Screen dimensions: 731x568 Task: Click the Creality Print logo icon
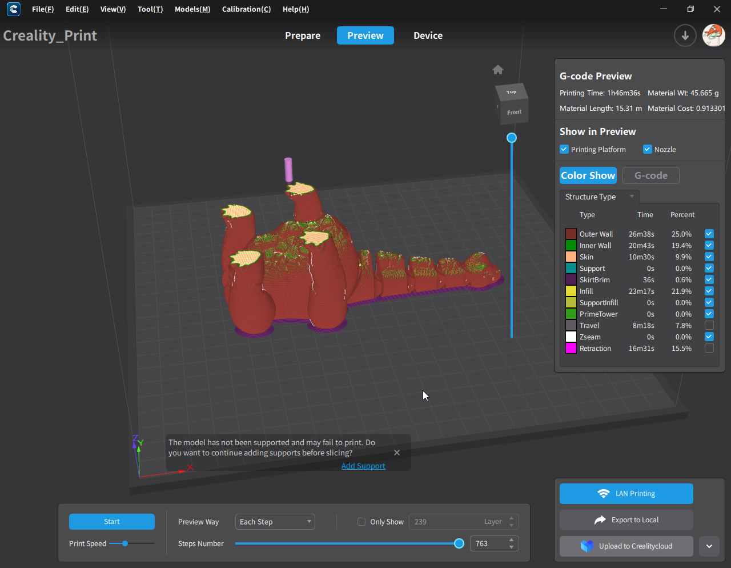pos(13,9)
